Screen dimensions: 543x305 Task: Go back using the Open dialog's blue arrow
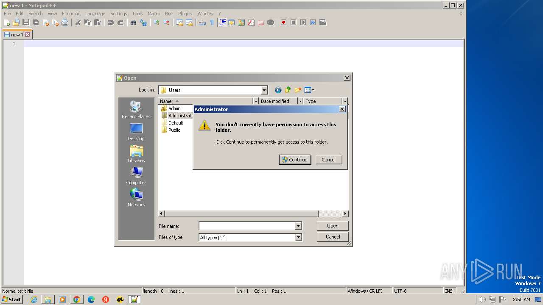point(278,90)
